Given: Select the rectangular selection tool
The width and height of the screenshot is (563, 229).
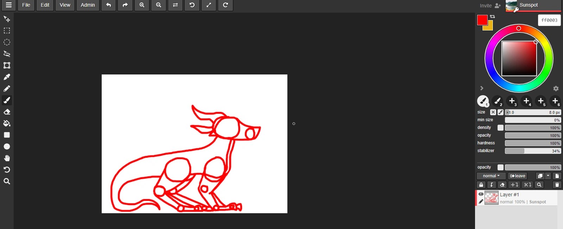Looking at the screenshot, I should coord(7,31).
